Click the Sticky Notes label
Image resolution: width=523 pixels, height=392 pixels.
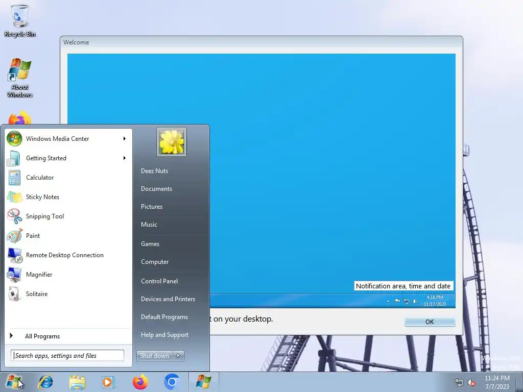pos(43,197)
